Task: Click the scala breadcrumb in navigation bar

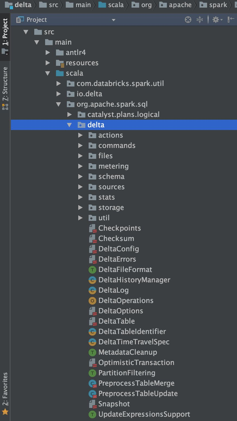Action: [116, 5]
